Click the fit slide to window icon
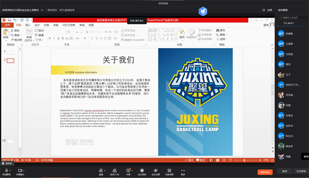Screen dimensions: 309x178 272,160
